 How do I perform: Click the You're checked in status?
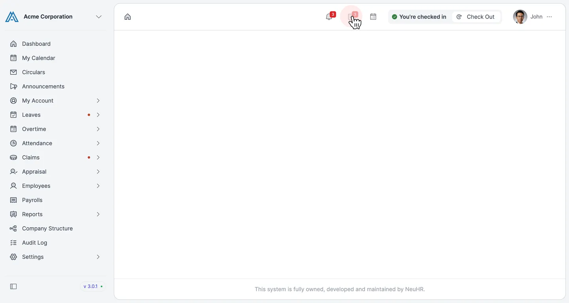[419, 17]
